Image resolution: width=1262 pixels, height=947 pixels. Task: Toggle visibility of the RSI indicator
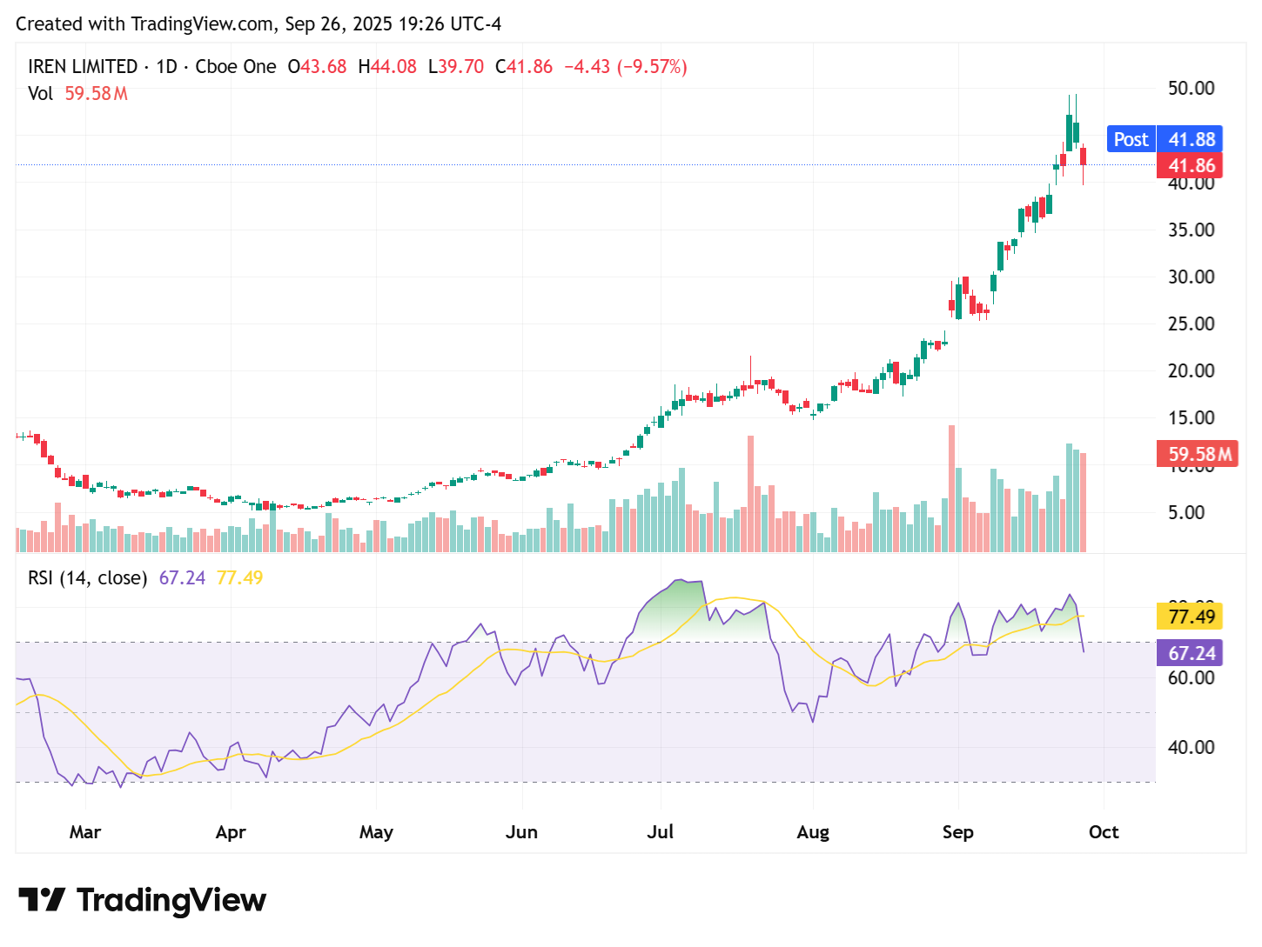[87, 577]
